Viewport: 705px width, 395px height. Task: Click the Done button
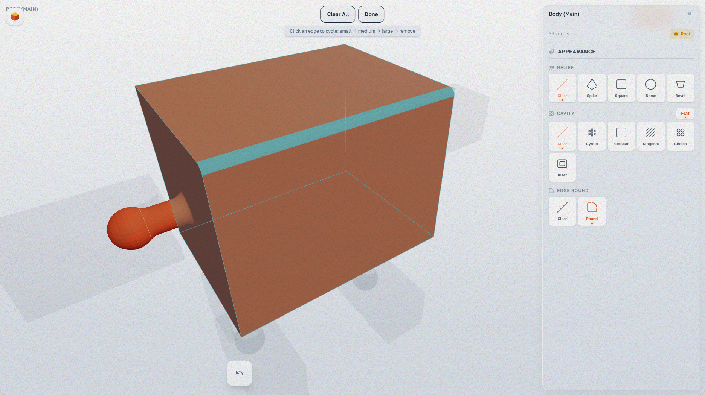click(x=371, y=14)
